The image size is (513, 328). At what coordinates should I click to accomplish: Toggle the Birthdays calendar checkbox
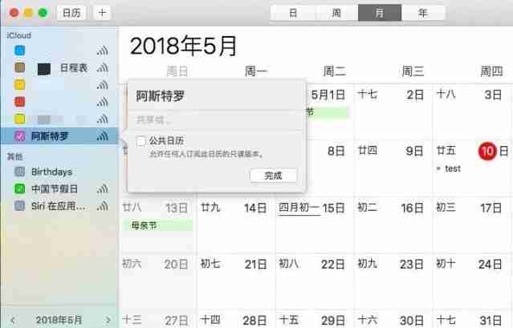tap(19, 172)
